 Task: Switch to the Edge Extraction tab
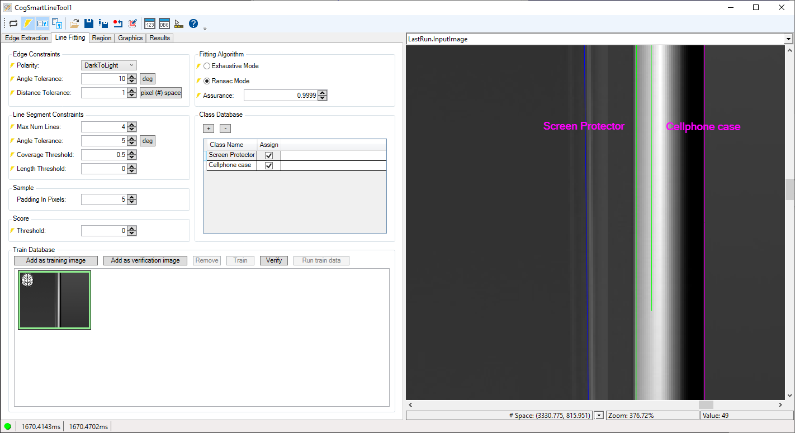click(26, 37)
